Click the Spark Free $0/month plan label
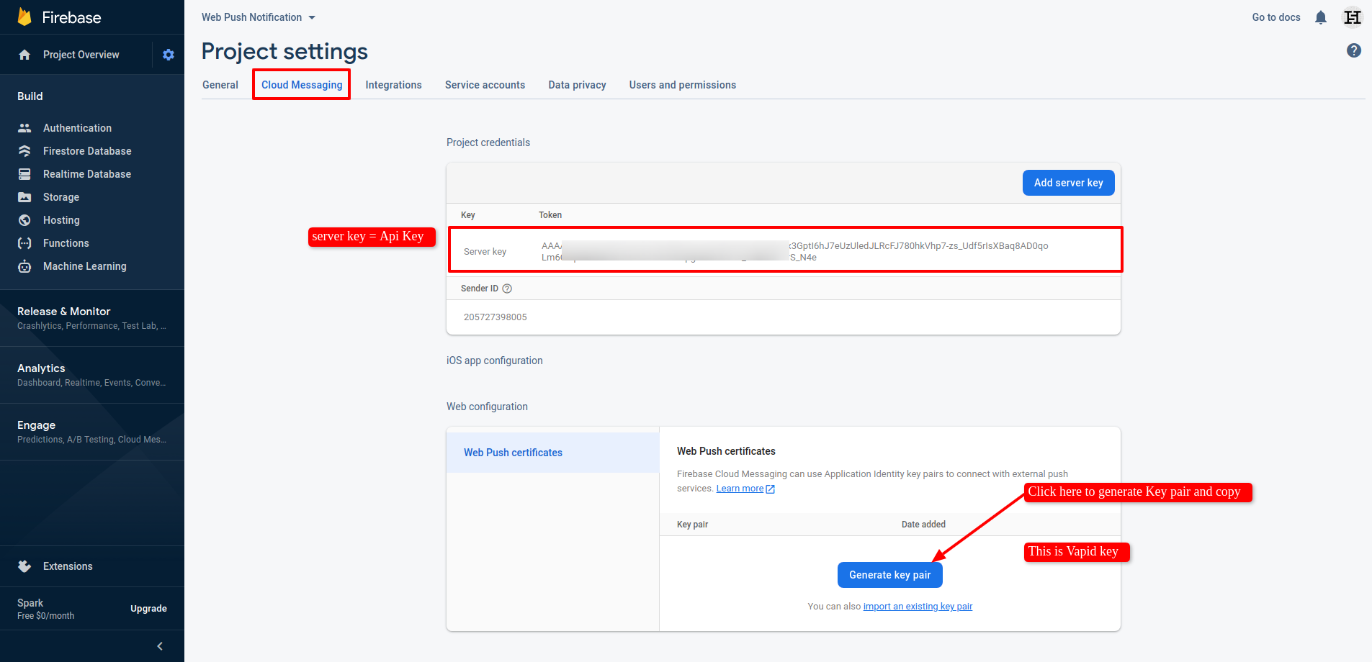The width and height of the screenshot is (1372, 662). coord(46,609)
